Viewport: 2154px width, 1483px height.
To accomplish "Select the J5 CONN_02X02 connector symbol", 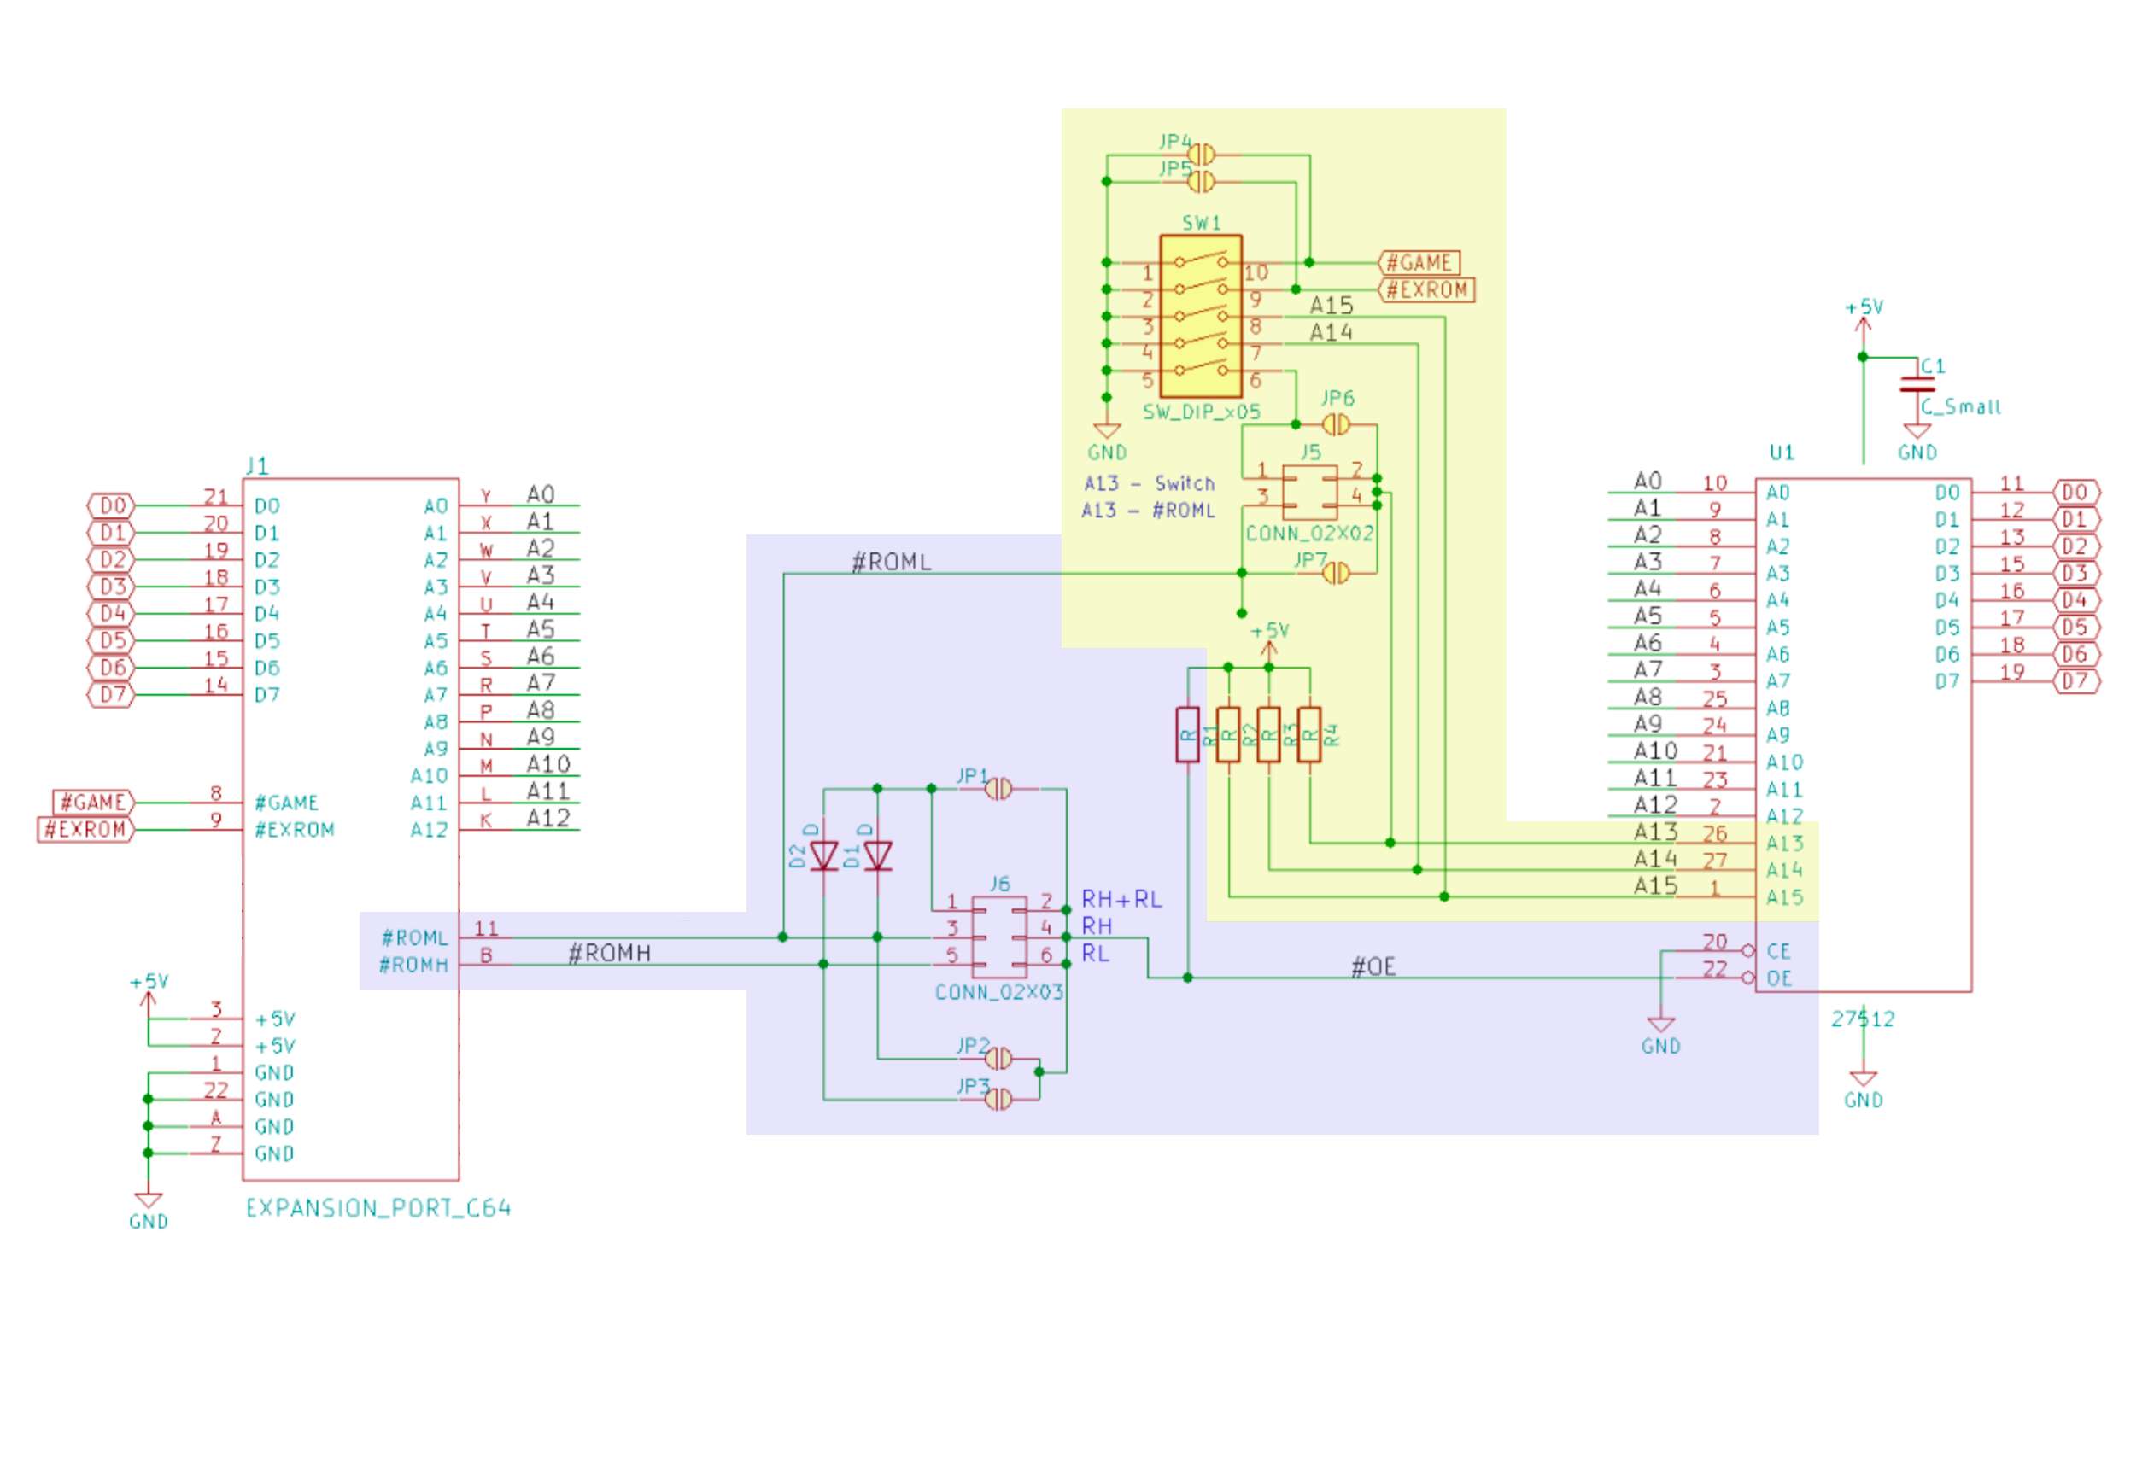I will 1309,492.
